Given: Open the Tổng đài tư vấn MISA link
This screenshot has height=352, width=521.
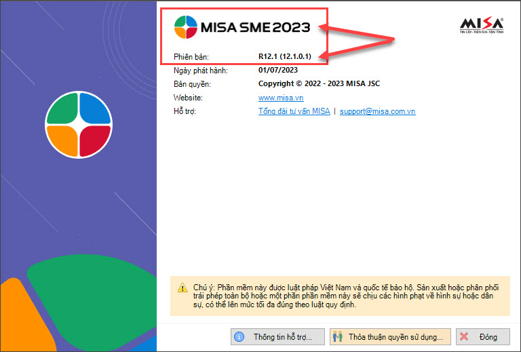Looking at the screenshot, I should pos(294,111).
